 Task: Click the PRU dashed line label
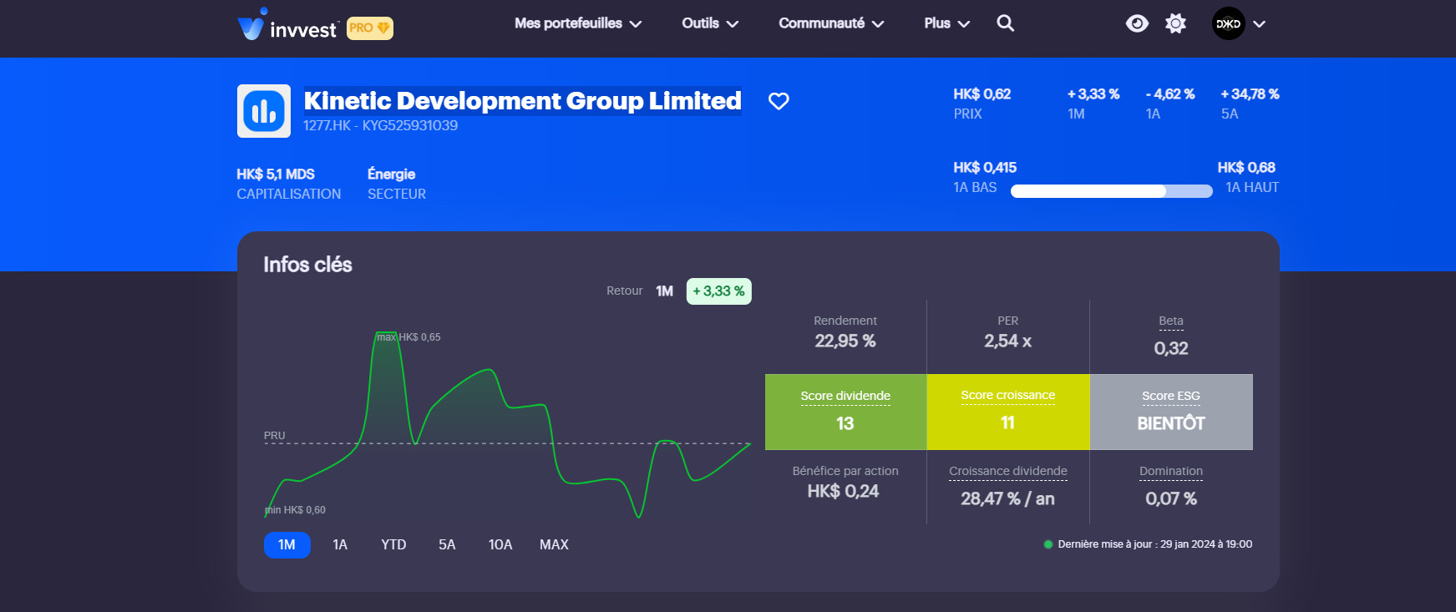[274, 436]
